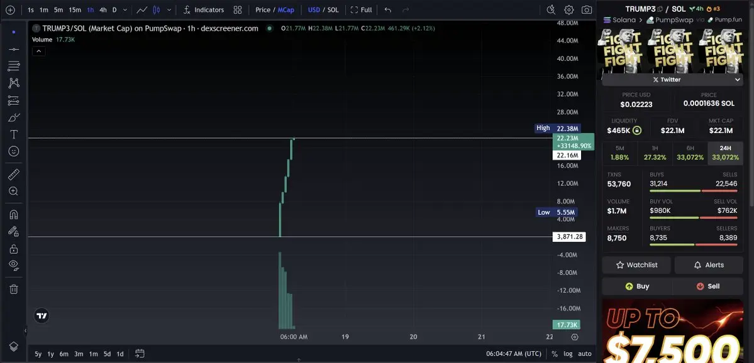Open the forecasting and measurement tools
The image size is (754, 363).
point(13,100)
